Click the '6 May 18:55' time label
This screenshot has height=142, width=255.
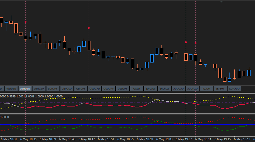126,139
